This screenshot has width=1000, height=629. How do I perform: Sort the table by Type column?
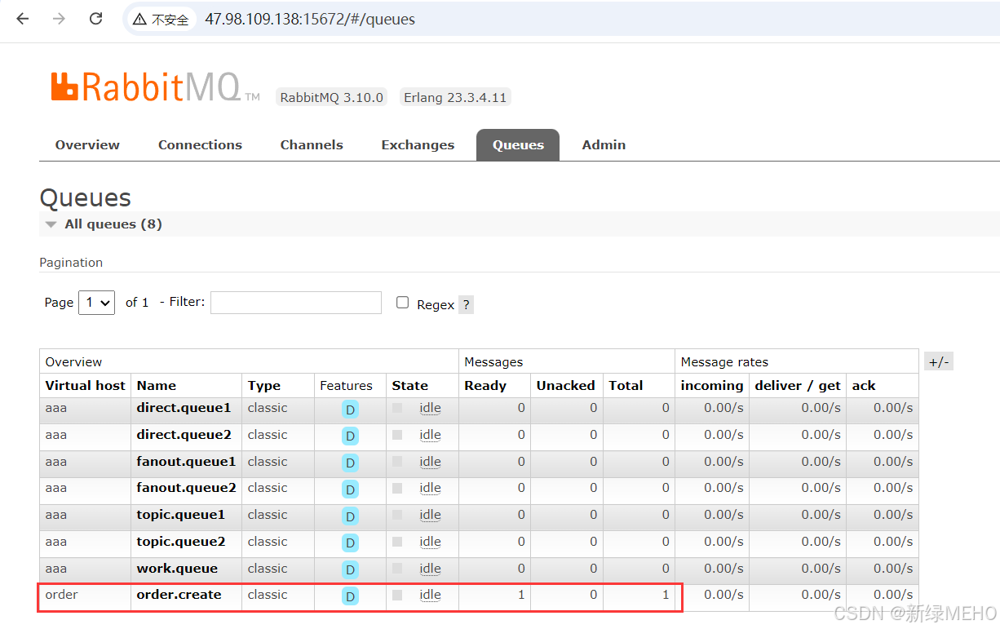[263, 386]
